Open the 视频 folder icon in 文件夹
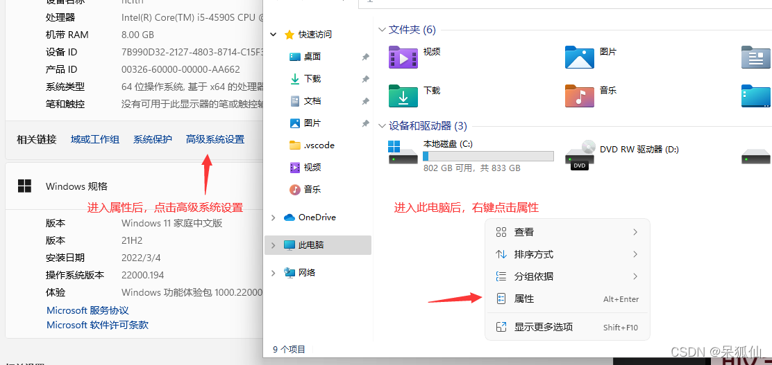772x365 pixels. coord(403,57)
